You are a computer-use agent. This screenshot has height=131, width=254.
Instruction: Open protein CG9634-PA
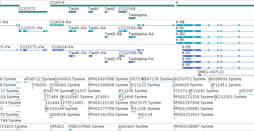[98, 50]
